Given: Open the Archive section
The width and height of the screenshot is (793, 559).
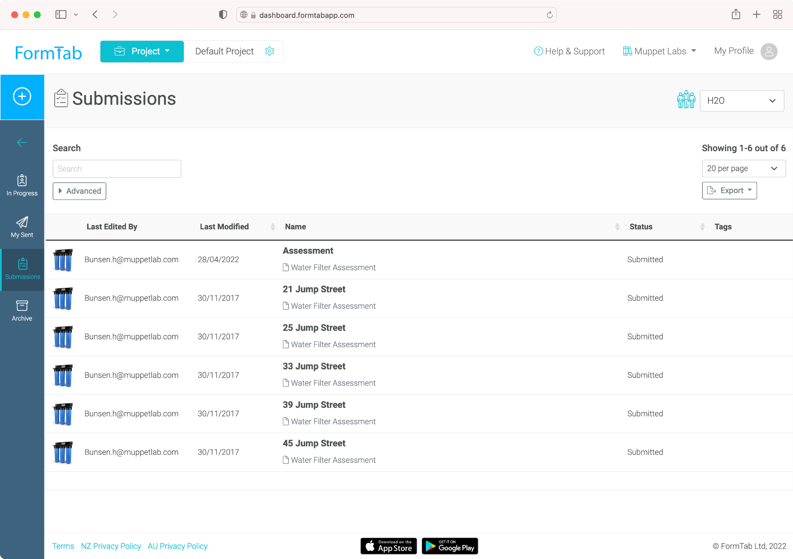Looking at the screenshot, I should pos(22,311).
